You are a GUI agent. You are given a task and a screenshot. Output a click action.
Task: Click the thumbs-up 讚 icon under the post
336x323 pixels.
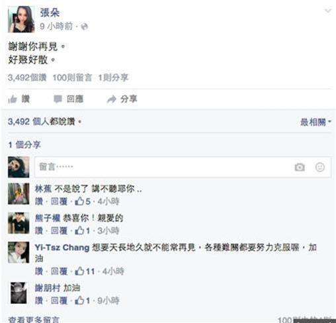(x=13, y=99)
